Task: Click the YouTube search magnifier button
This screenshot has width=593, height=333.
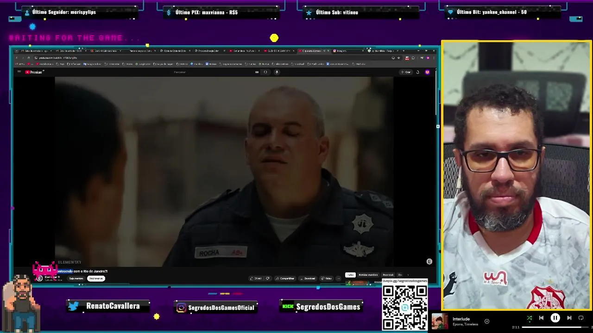Action: (265, 72)
